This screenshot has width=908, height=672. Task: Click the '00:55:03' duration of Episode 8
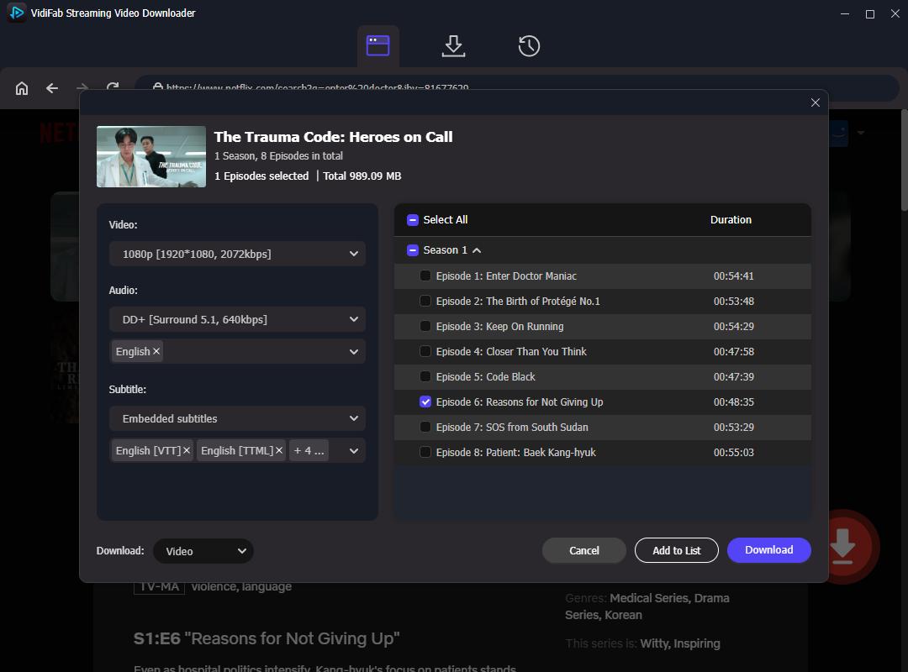(734, 452)
